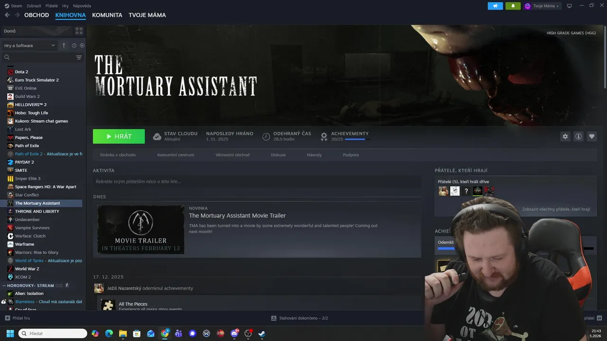Go back with the navigation back arrow

pos(7,15)
